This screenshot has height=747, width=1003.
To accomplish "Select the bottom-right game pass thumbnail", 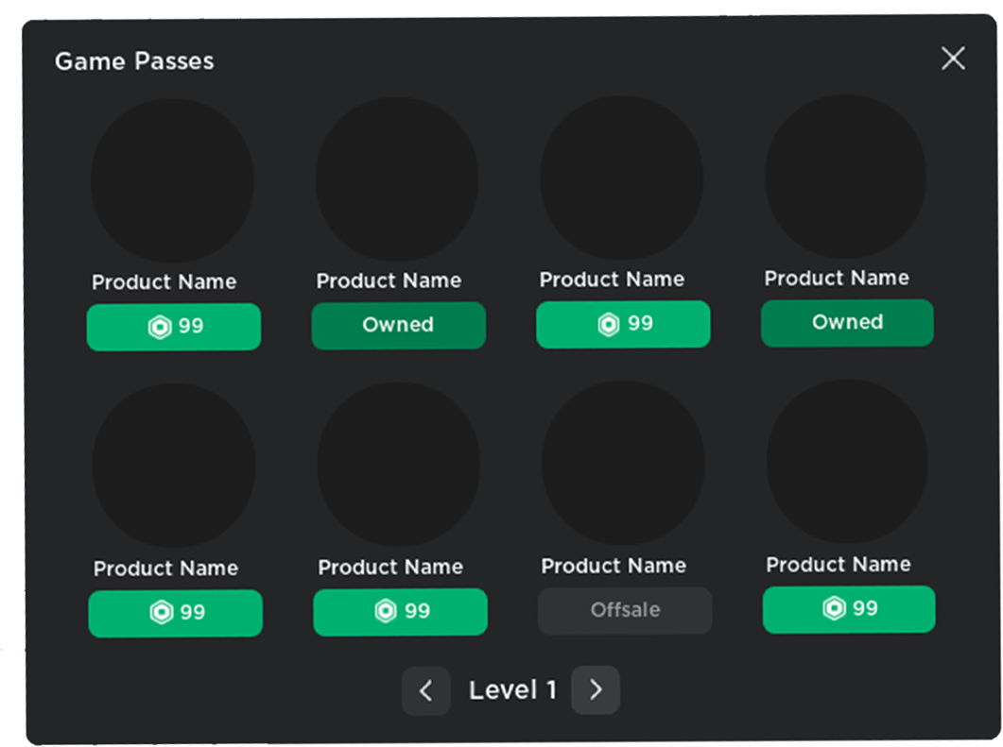I will click(x=847, y=462).
